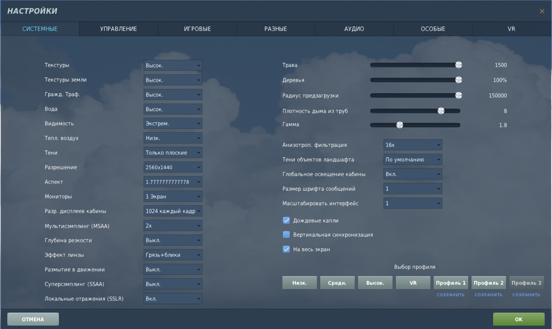Click the Отмена button

pos(33,319)
